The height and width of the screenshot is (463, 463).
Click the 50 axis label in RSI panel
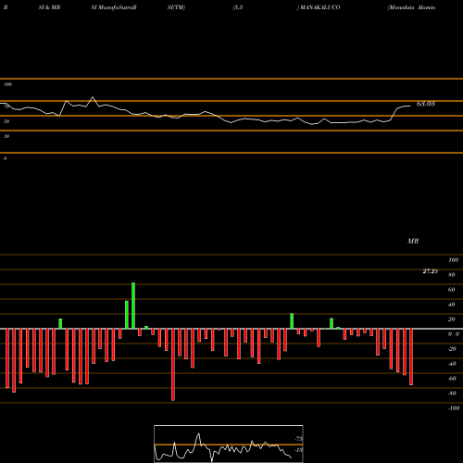(6, 121)
